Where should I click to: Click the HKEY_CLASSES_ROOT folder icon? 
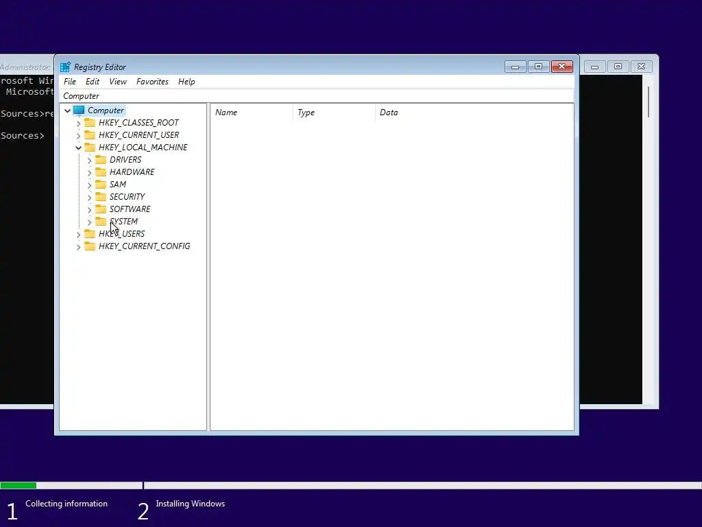click(x=90, y=122)
